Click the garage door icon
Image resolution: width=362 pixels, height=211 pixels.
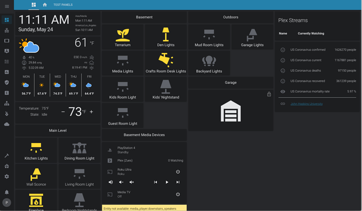coord(230,111)
